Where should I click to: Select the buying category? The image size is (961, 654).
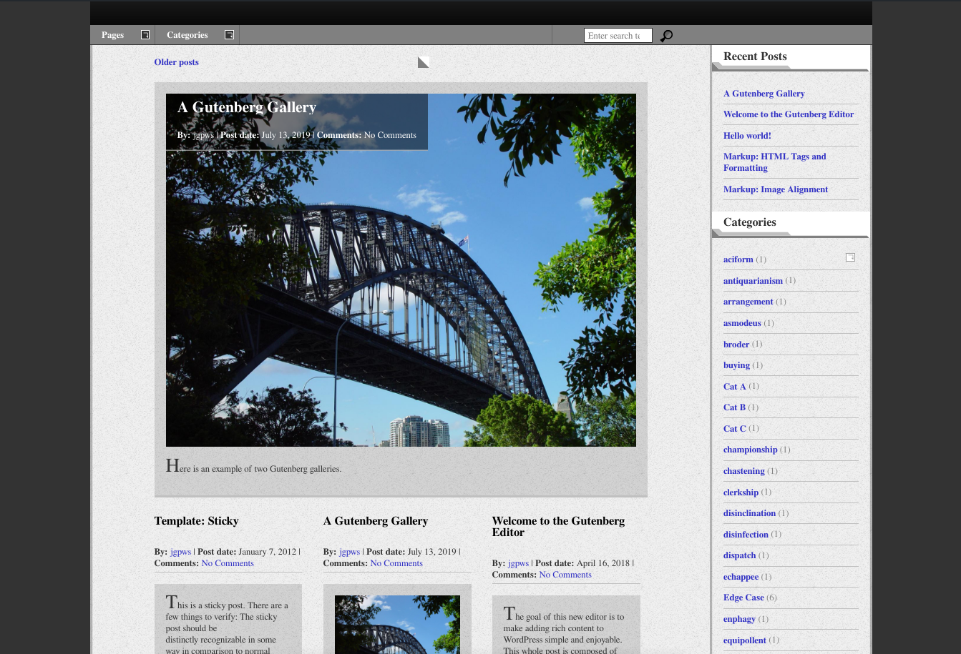(x=736, y=365)
